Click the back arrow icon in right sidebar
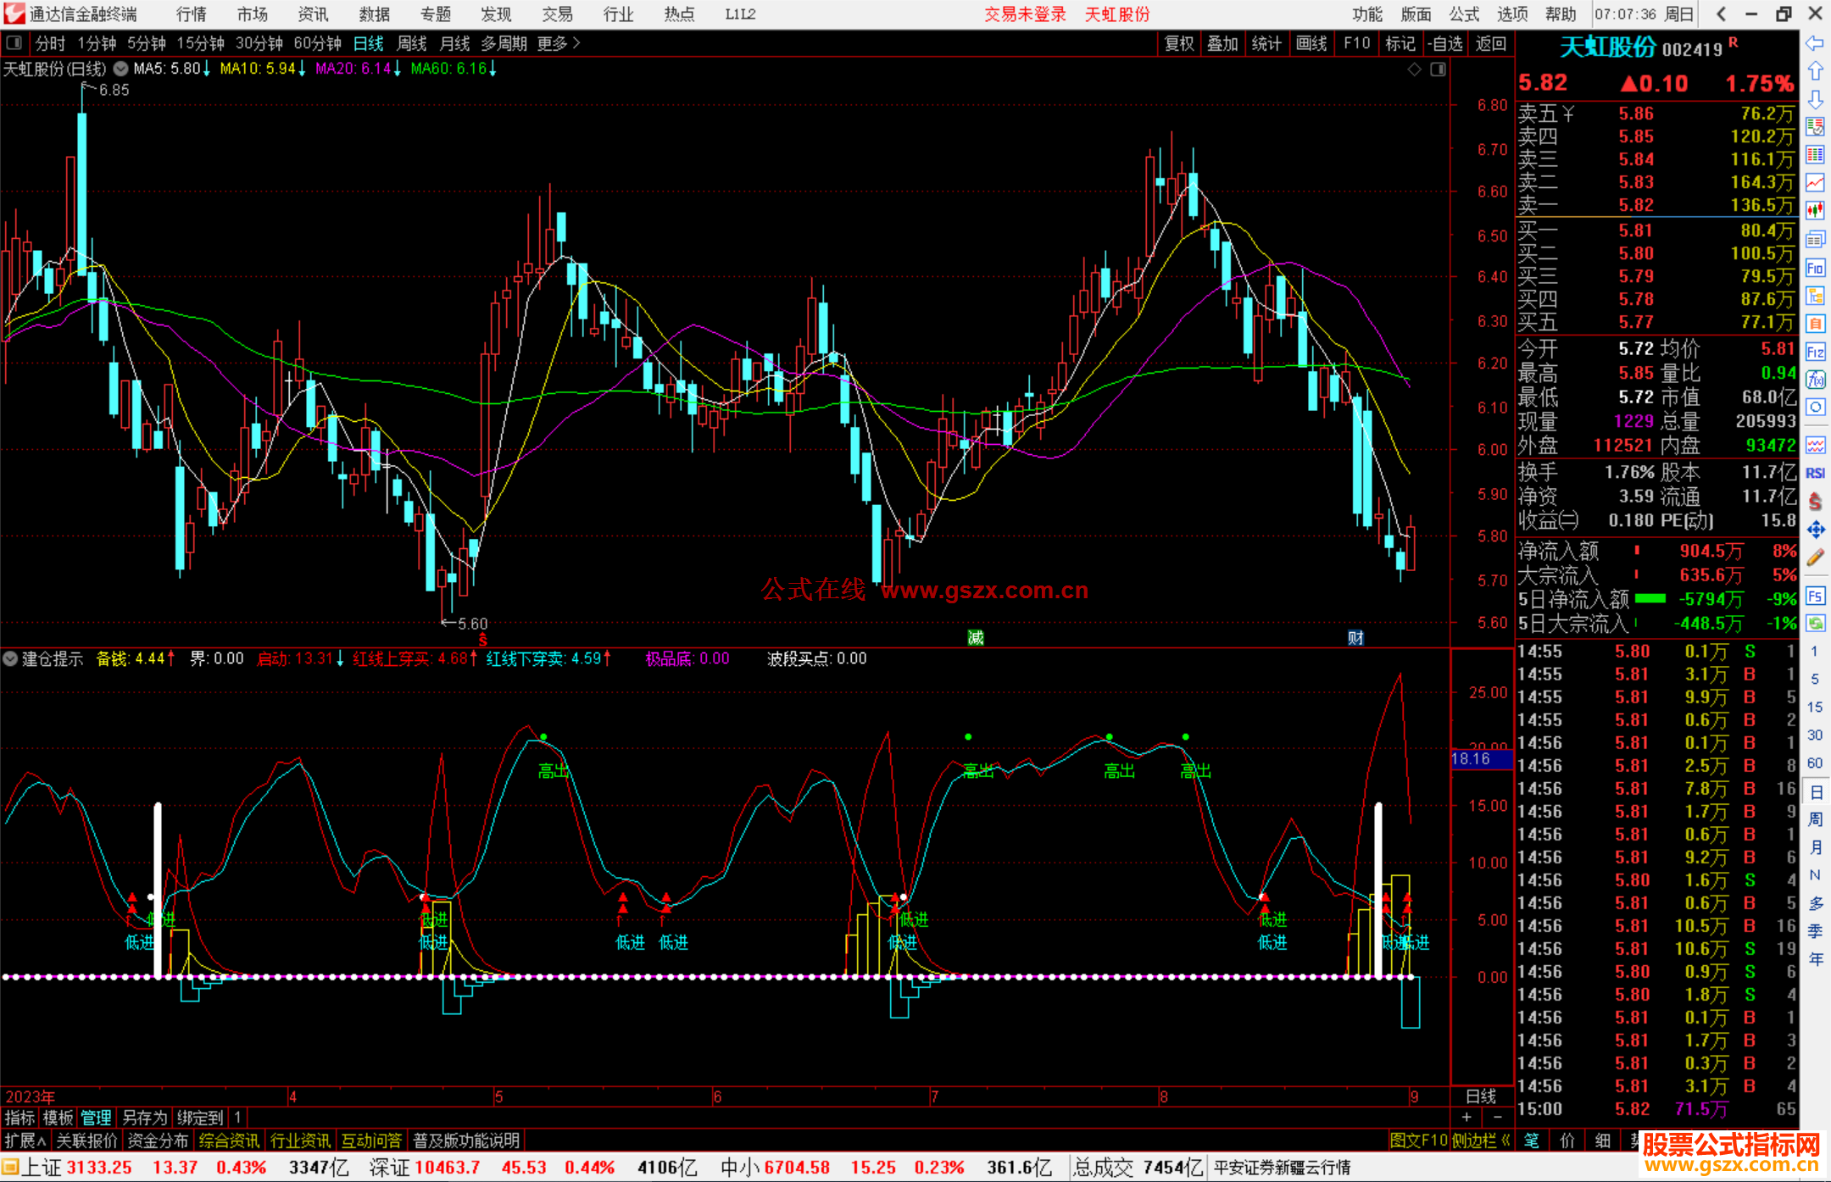 coord(1815,43)
